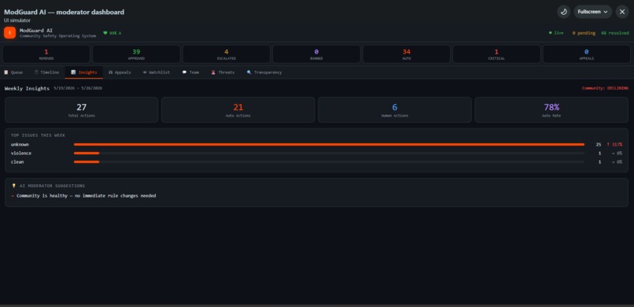Click the Community Safety Operating System subtitle
This screenshot has width=634, height=307.
point(58,36)
